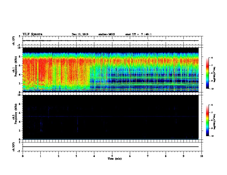Click the ch.1 colorbar log(PSD) label
The height and width of the screenshot is (175, 227).
coord(215,74)
